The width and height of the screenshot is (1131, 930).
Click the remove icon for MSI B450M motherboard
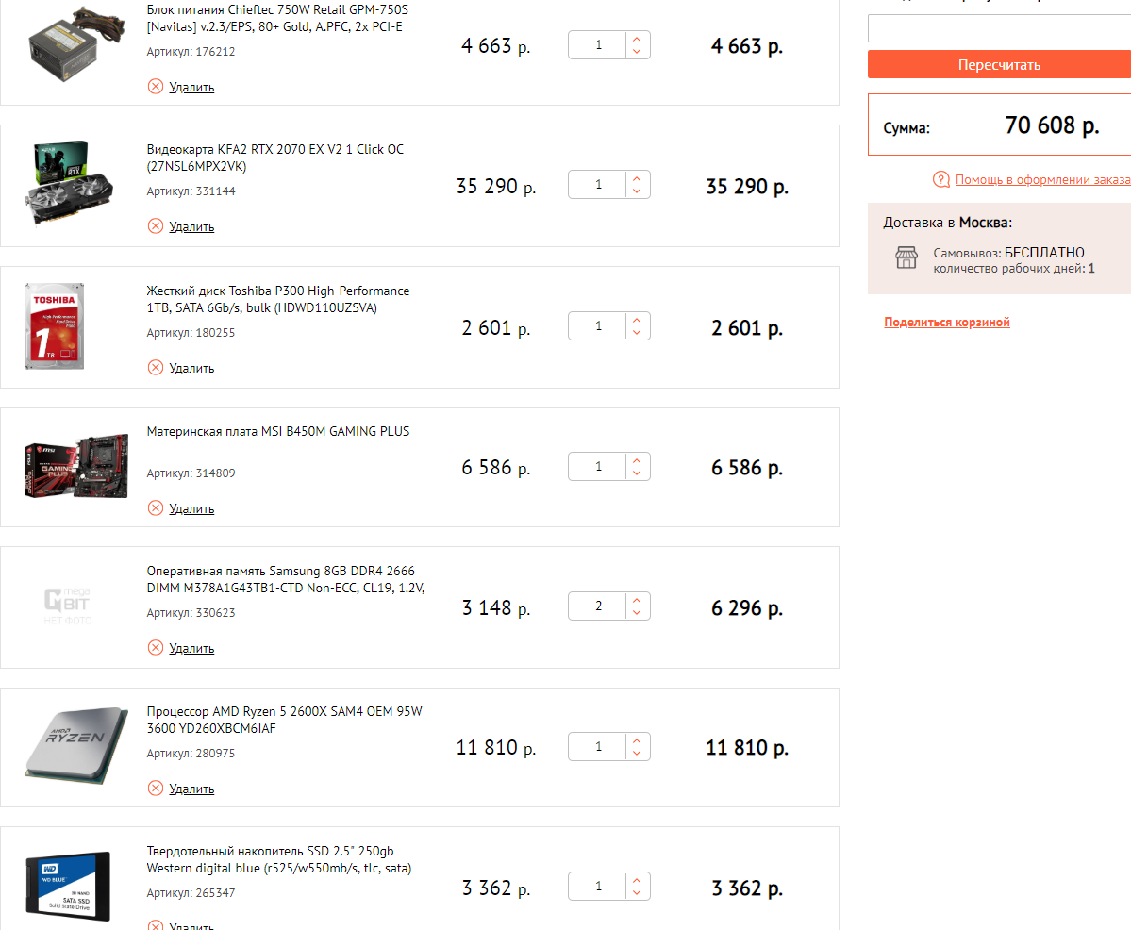point(156,508)
